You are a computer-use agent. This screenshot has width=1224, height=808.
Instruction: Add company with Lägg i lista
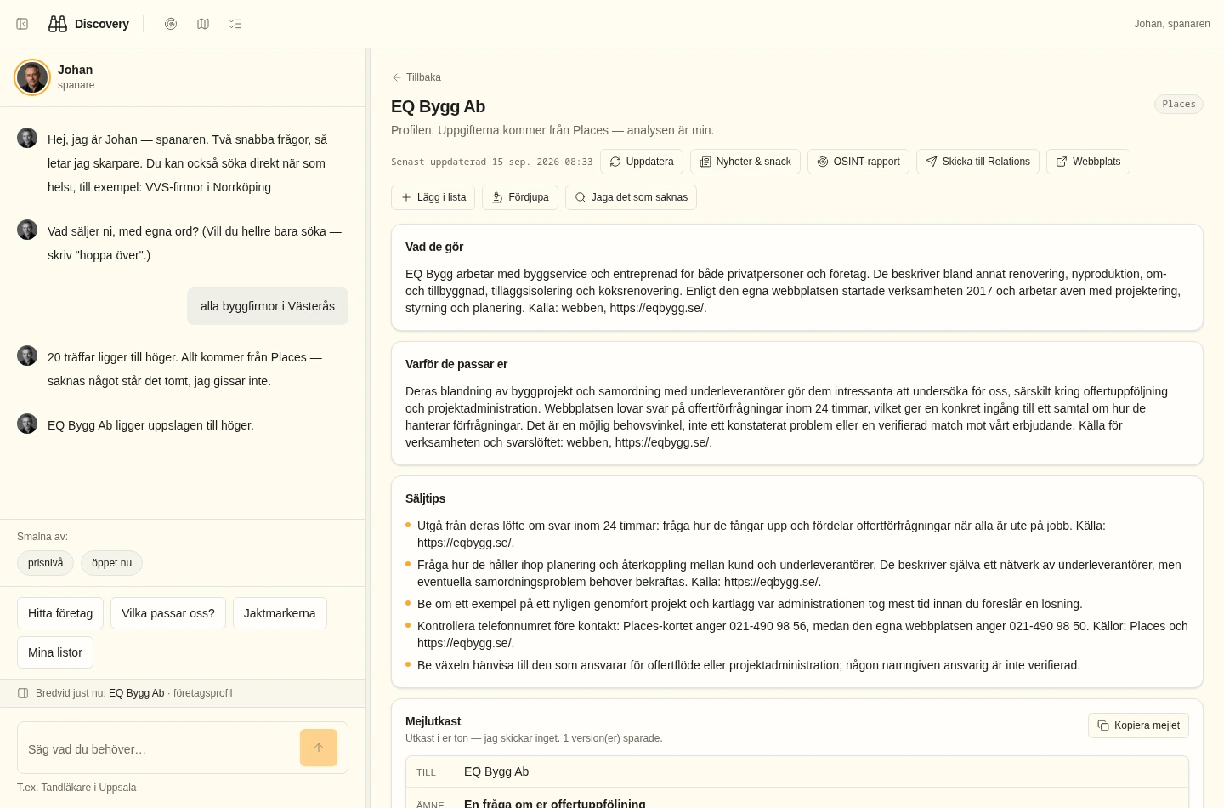(433, 197)
